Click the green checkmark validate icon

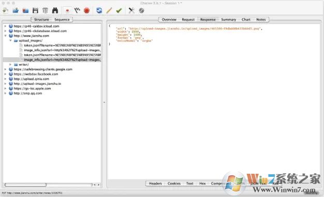119,10
